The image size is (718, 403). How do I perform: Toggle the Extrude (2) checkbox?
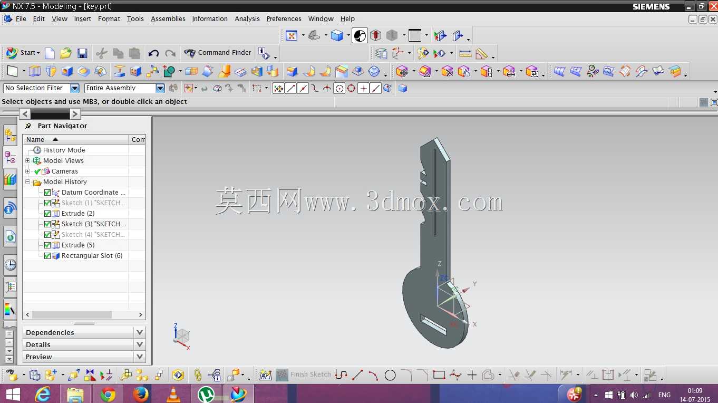[47, 214]
